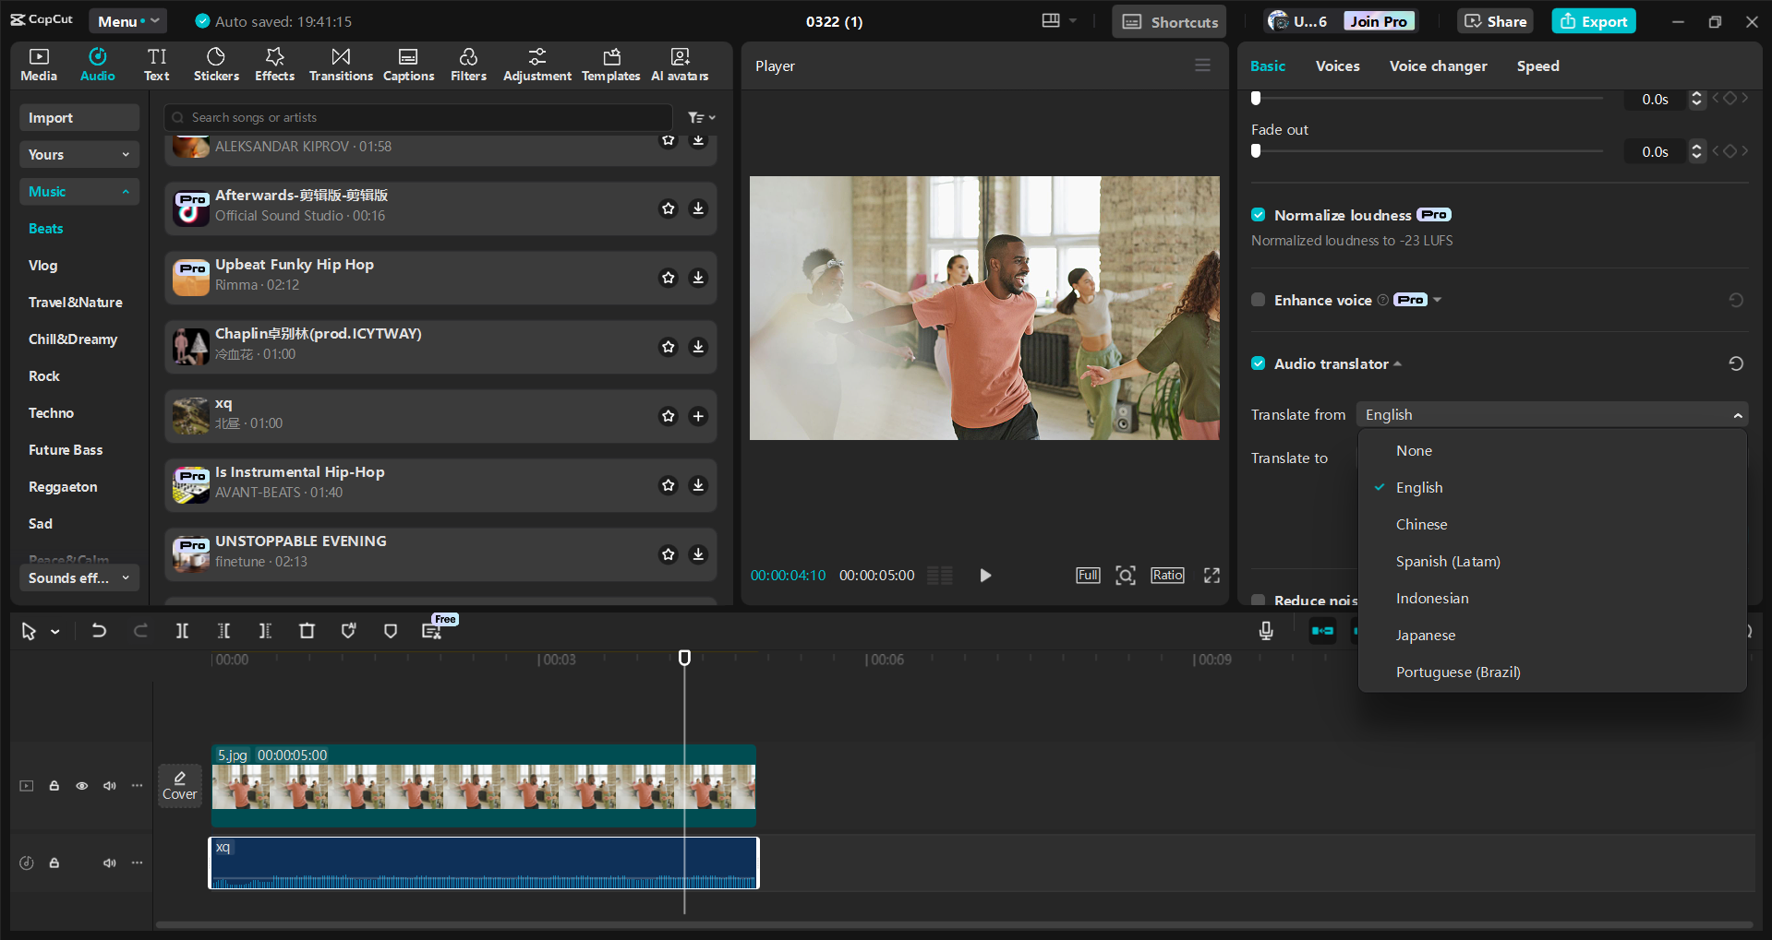Select Portuguese (Brazil) from the language list

coord(1552,672)
